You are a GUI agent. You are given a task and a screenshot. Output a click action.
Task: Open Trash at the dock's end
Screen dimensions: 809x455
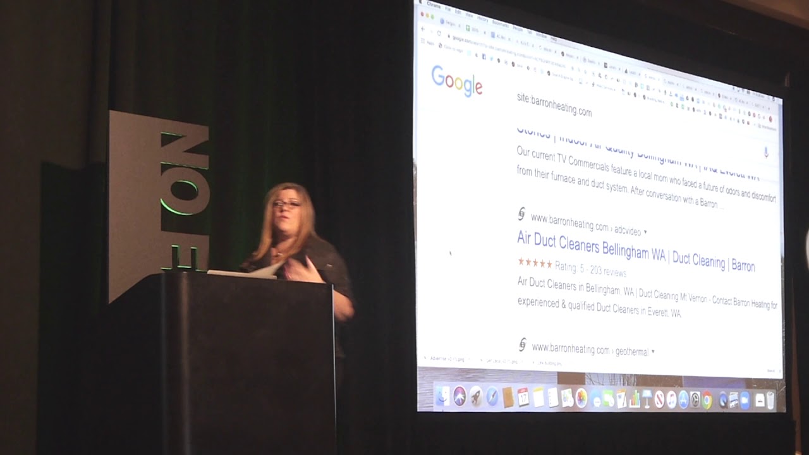click(770, 401)
